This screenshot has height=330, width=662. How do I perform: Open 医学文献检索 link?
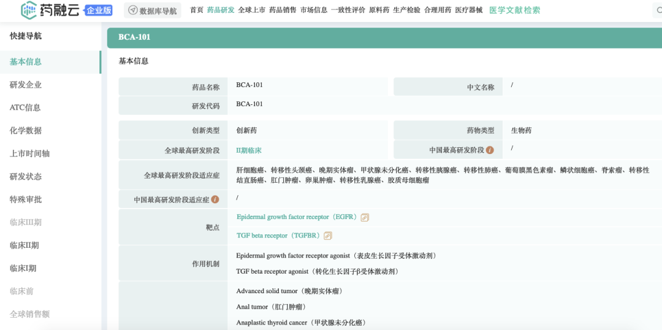pyautogui.click(x=515, y=10)
